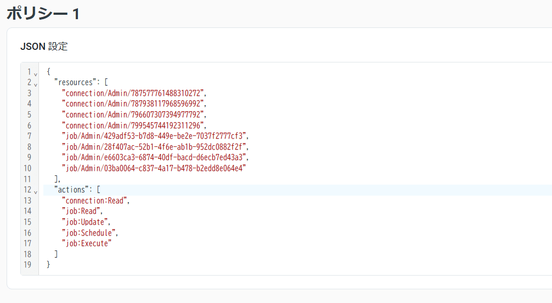Click the "job:Schedule" action entry
This screenshot has height=303, width=552.
[89, 232]
